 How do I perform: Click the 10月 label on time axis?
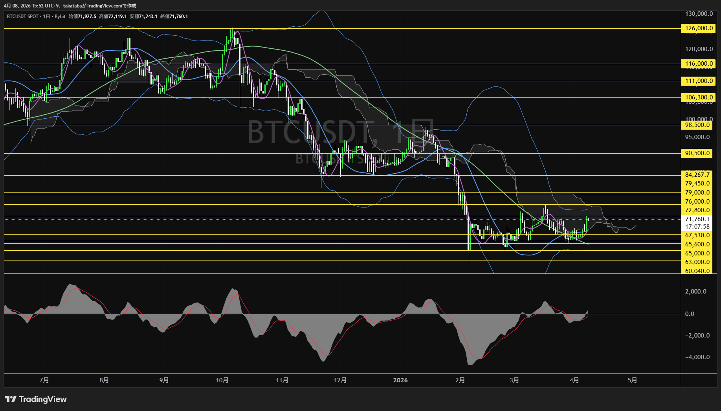click(222, 380)
